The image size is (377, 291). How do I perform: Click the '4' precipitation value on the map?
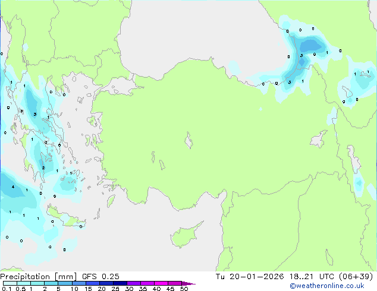(13, 187)
